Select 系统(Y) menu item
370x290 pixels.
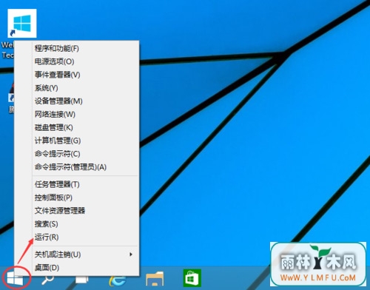77,88
